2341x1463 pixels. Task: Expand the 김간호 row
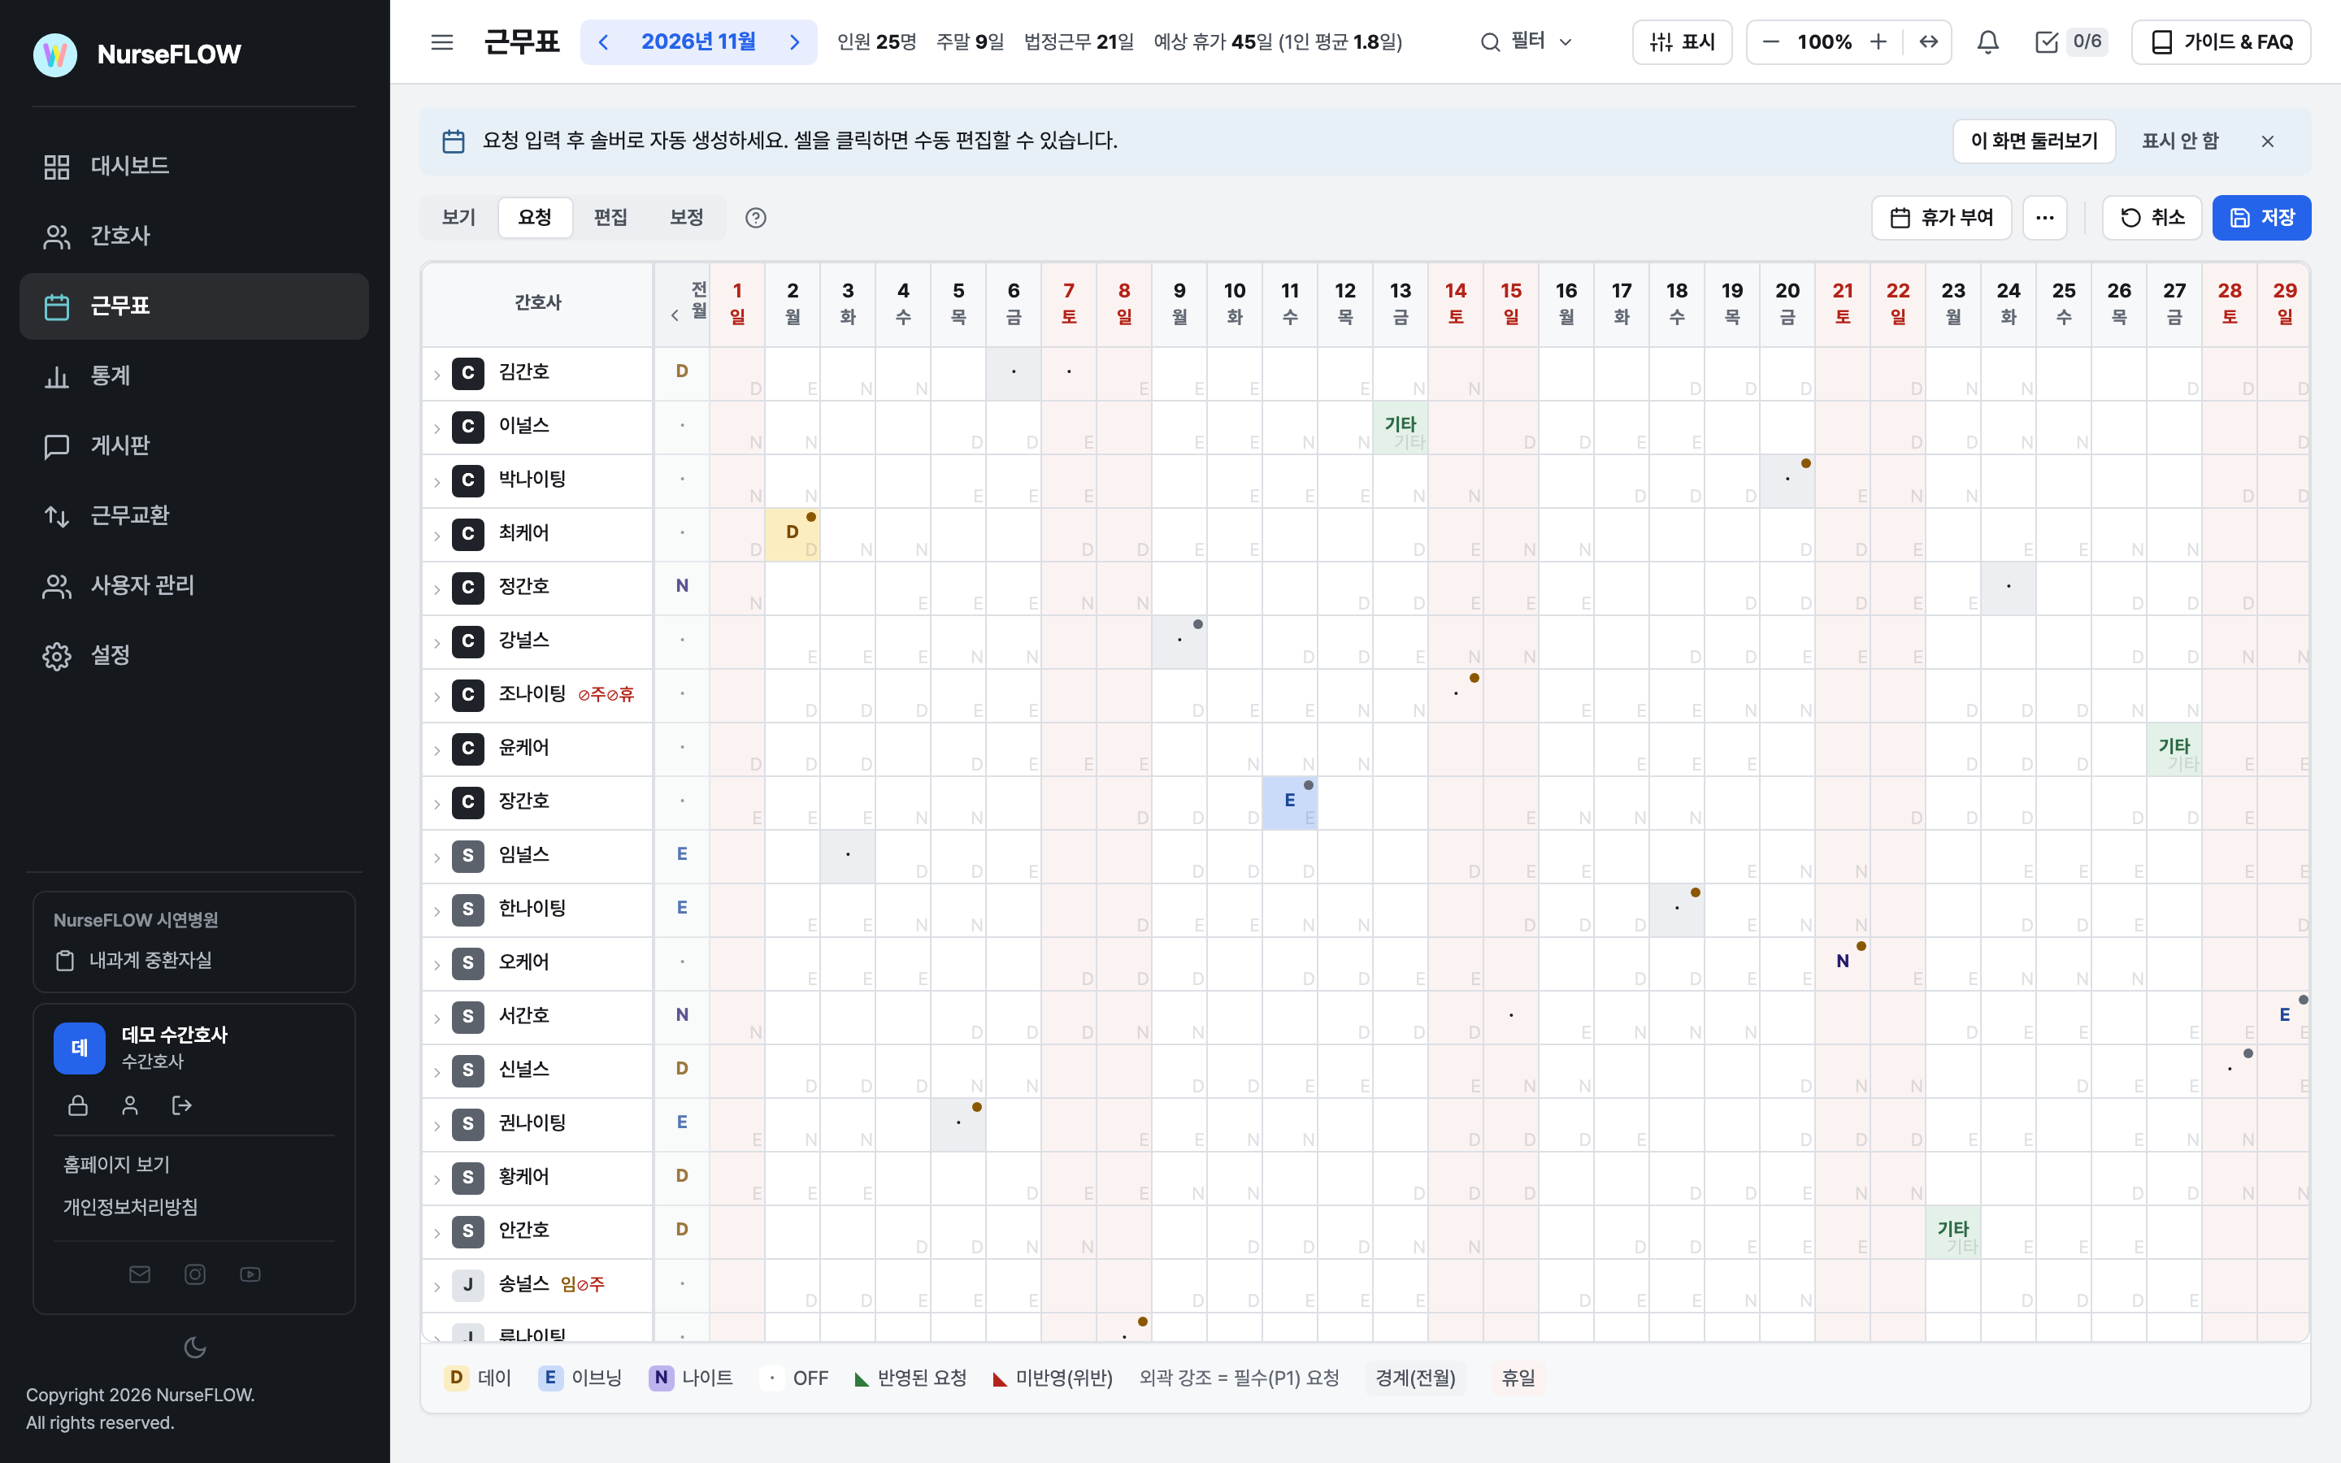[x=436, y=375]
